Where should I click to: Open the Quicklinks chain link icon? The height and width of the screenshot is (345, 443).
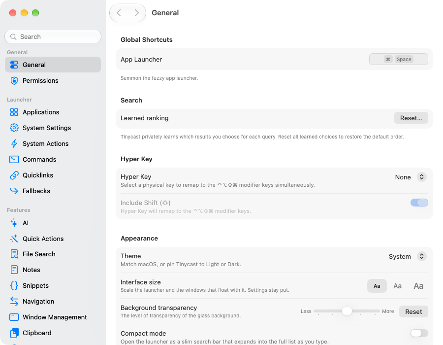(14, 175)
